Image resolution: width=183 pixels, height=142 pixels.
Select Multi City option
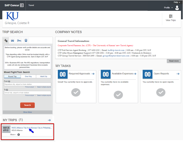pyautogui.click(x=44, y=76)
